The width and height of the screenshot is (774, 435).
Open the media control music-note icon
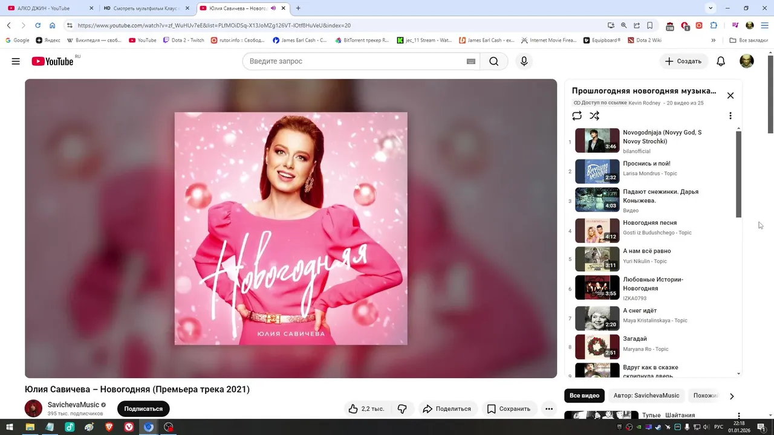[735, 25]
